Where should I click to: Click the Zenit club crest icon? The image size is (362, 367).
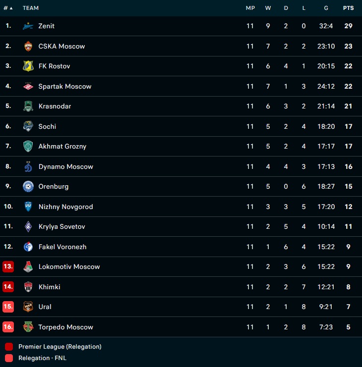tap(28, 26)
